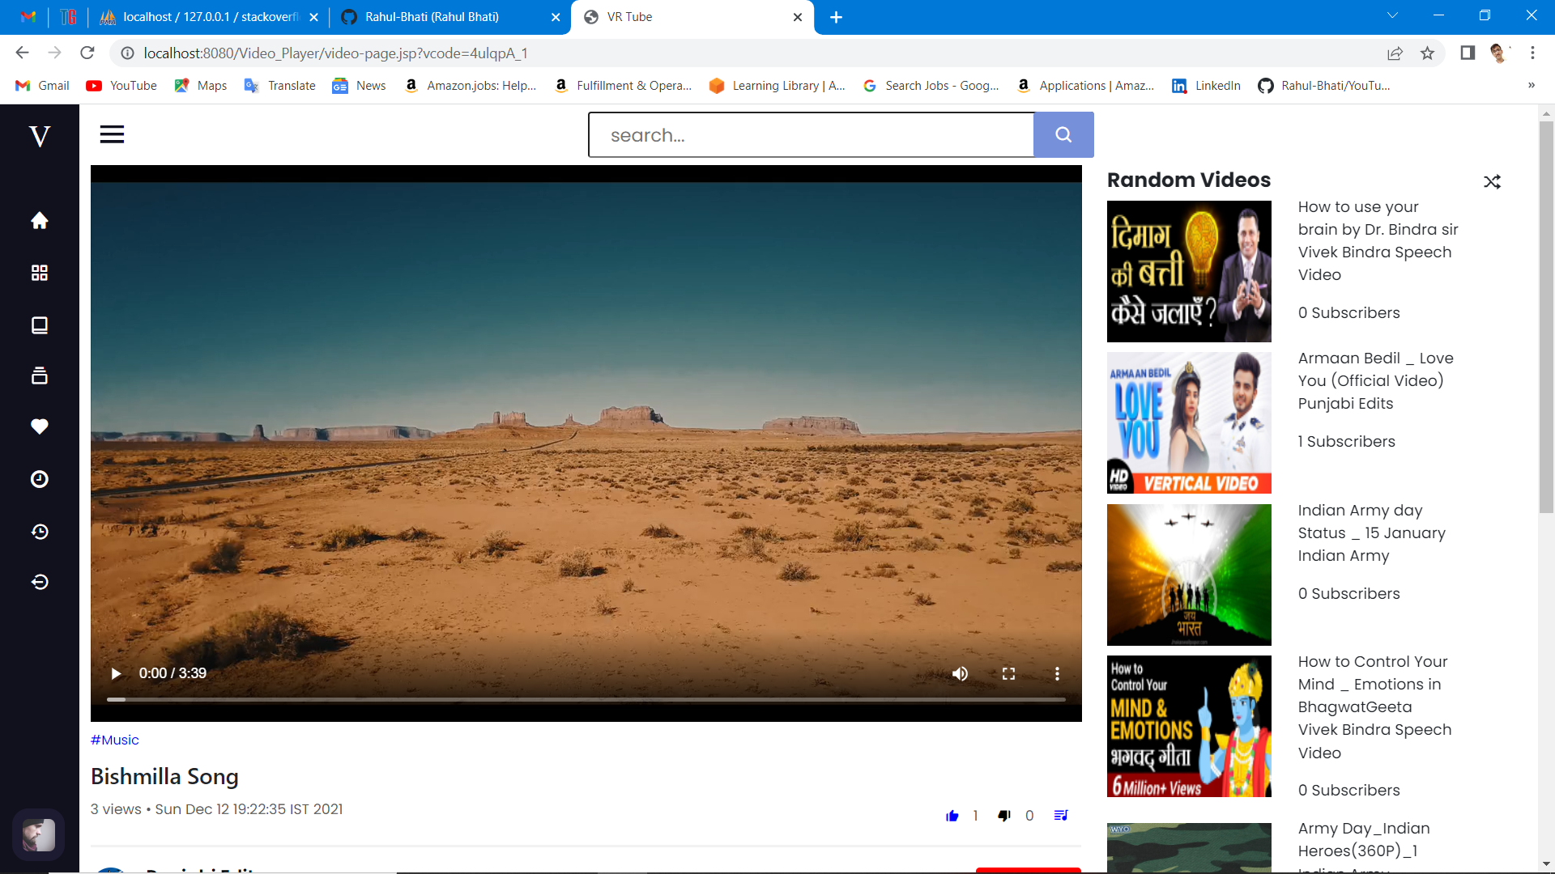The width and height of the screenshot is (1555, 874).
Task: Open the hamburger menu to expand sidebar
Action: [112, 134]
